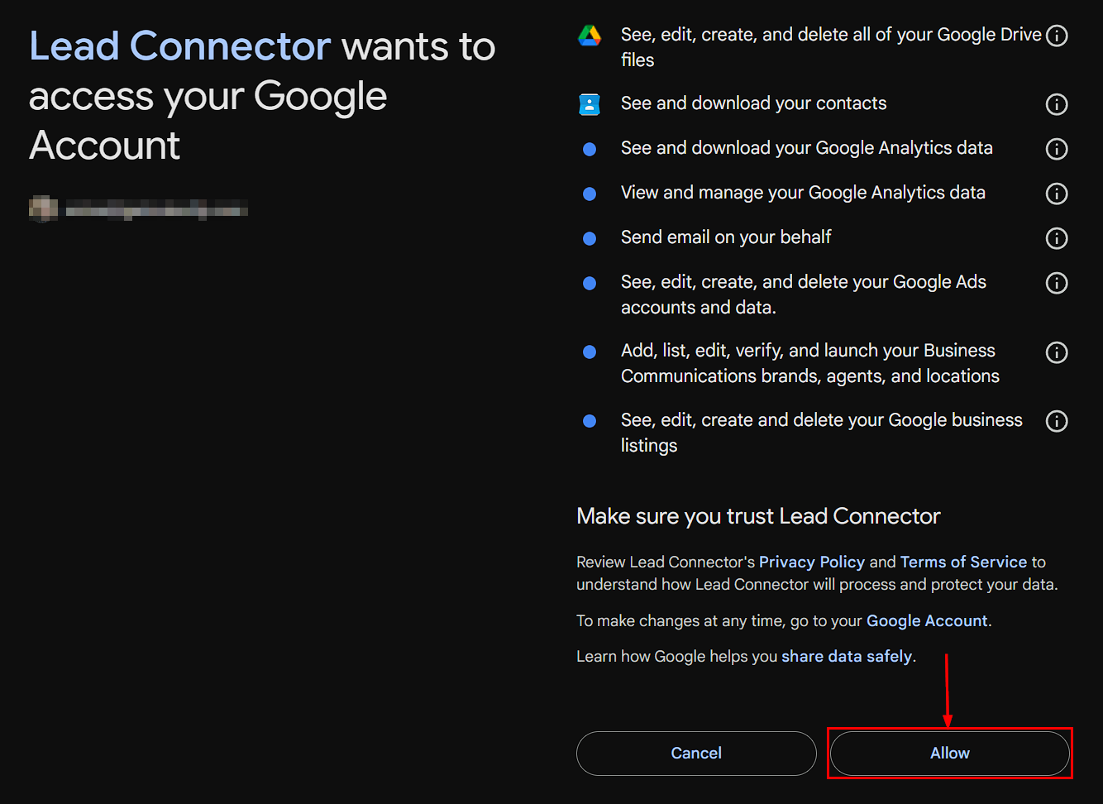The height and width of the screenshot is (804, 1103).
Task: Open info for Google Drive files permission
Action: point(1057,36)
